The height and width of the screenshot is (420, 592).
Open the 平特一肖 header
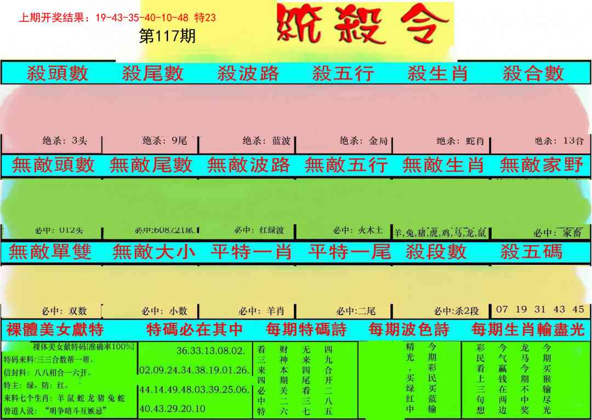pyautogui.click(x=251, y=252)
